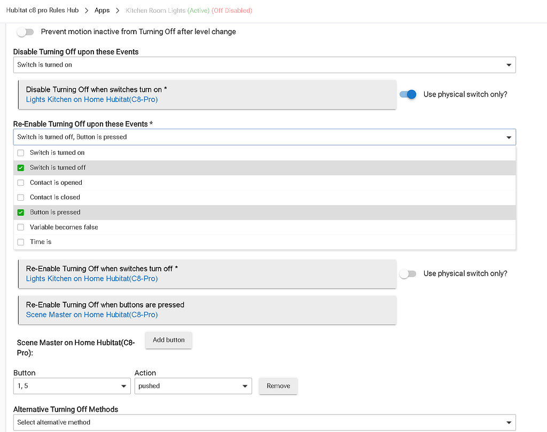Uncheck the Button is pressed option
The height and width of the screenshot is (432, 547).
click(x=21, y=213)
